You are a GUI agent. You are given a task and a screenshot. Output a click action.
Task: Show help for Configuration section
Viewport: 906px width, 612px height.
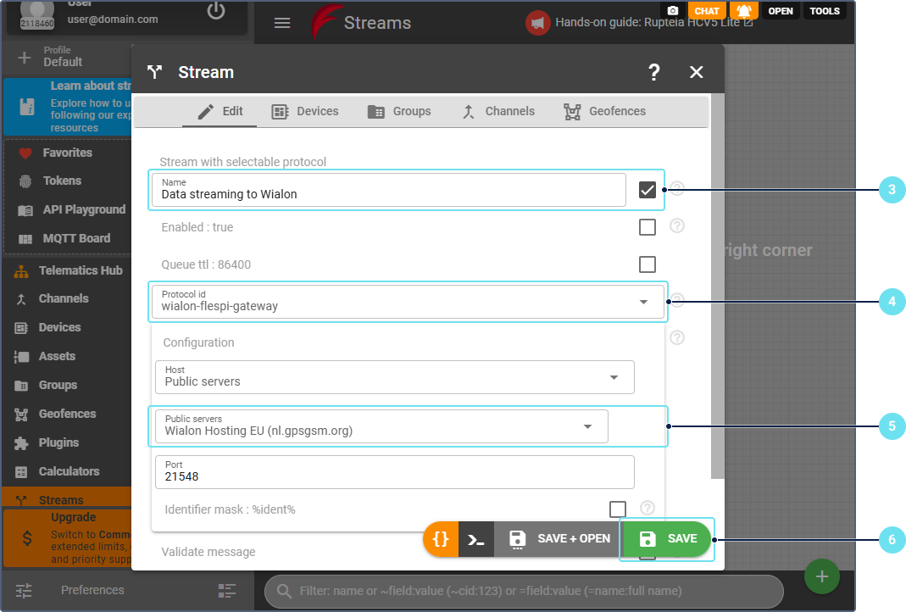[677, 337]
